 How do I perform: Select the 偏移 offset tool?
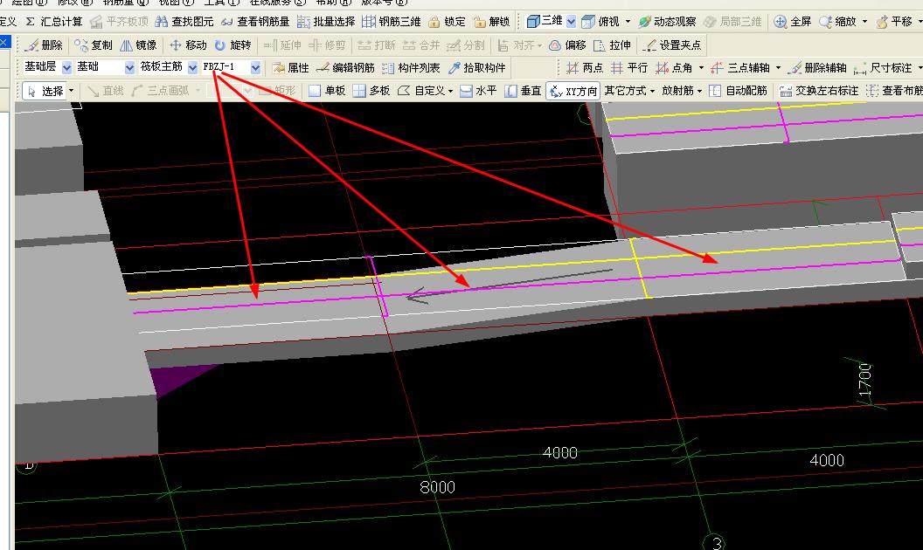click(567, 45)
